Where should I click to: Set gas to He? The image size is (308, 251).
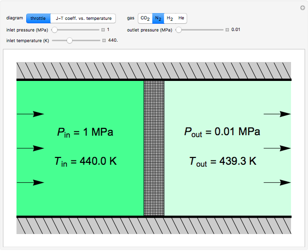(x=181, y=18)
